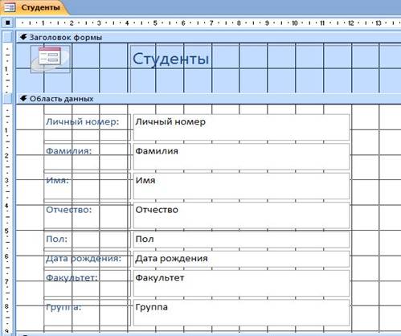Click arrow icon beside Заголовок формы

[23, 37]
